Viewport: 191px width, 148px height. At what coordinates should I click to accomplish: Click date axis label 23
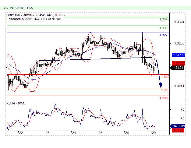coord(48,133)
